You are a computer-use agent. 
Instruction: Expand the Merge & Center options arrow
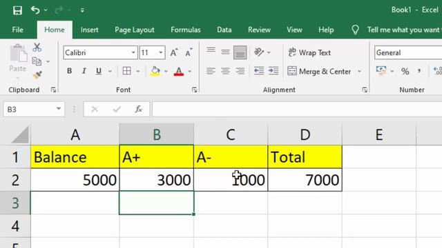click(x=359, y=72)
